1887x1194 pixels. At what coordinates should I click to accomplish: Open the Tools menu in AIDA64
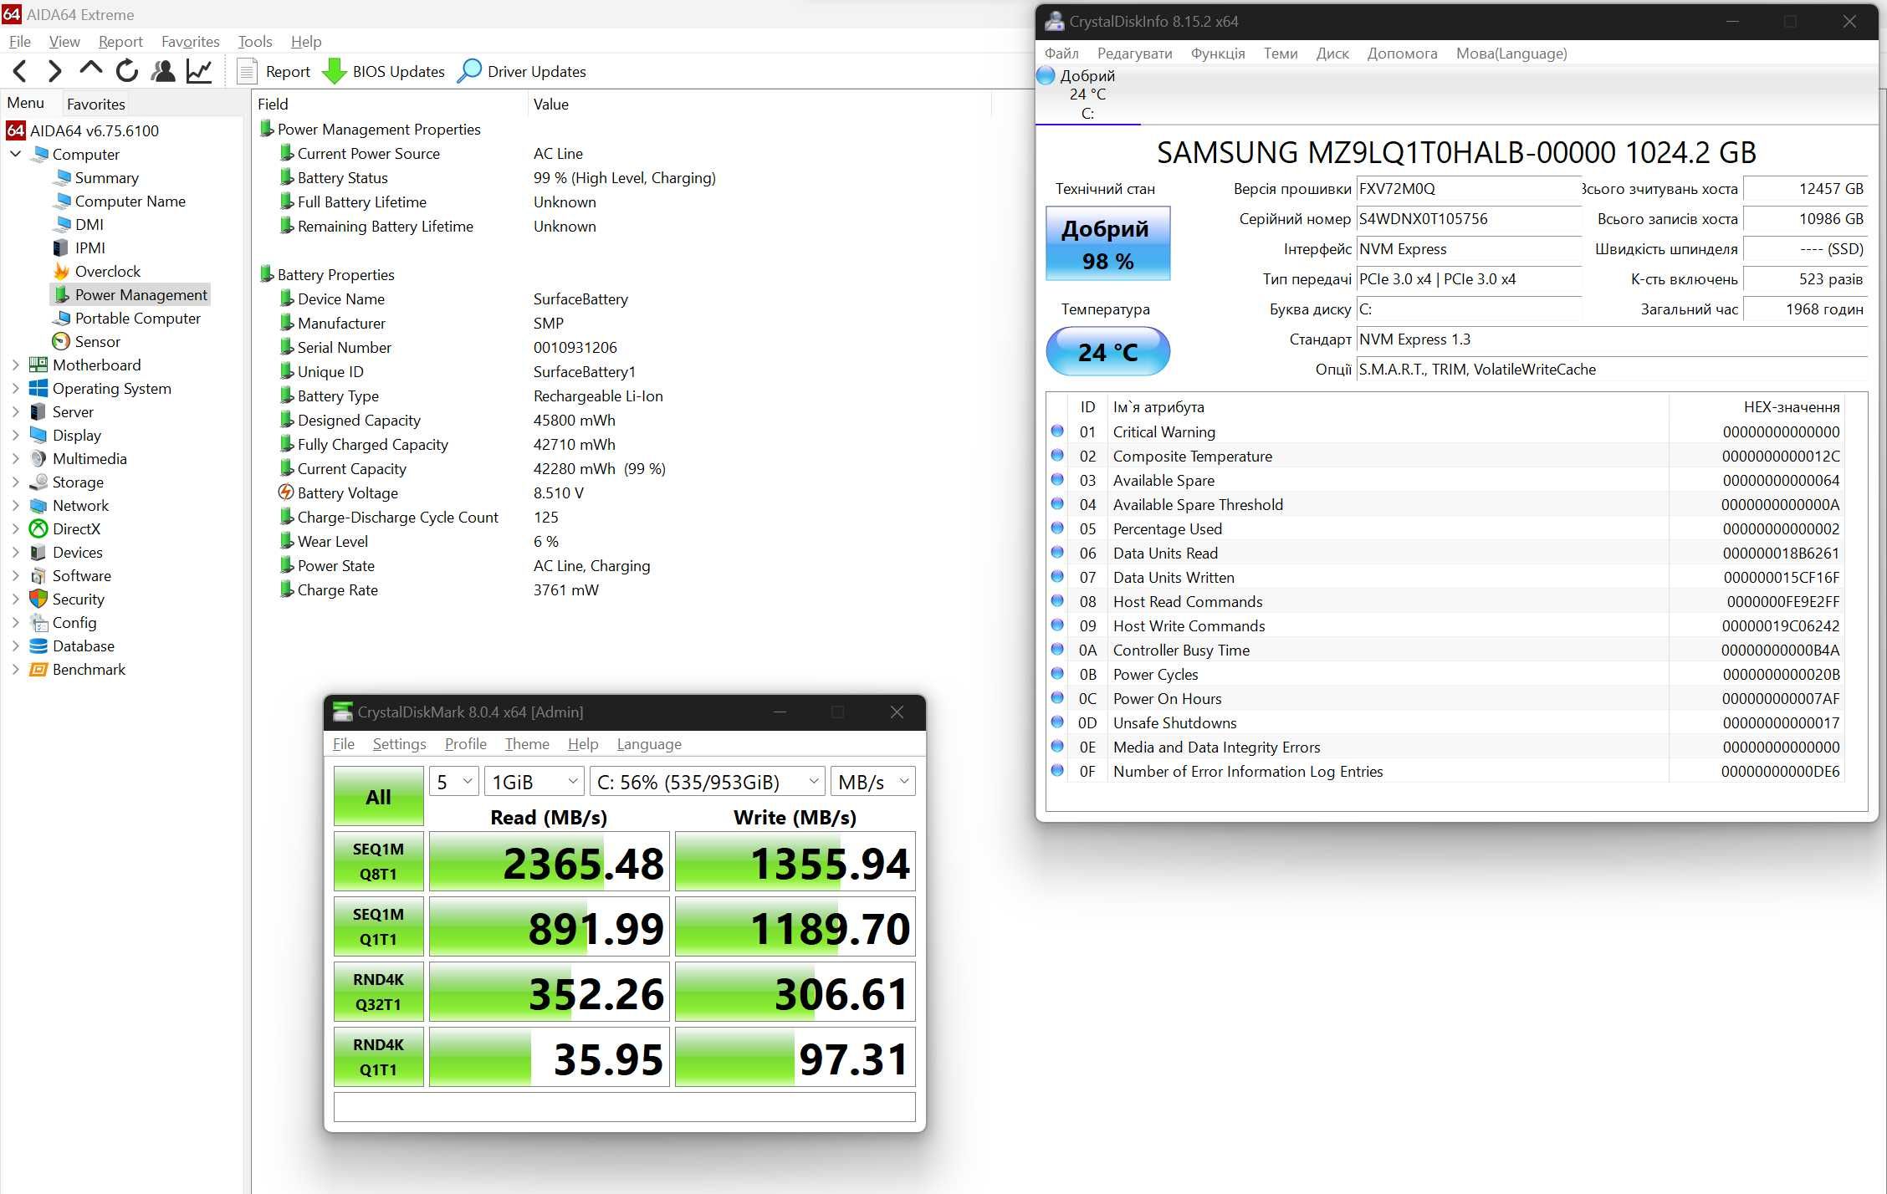[255, 42]
